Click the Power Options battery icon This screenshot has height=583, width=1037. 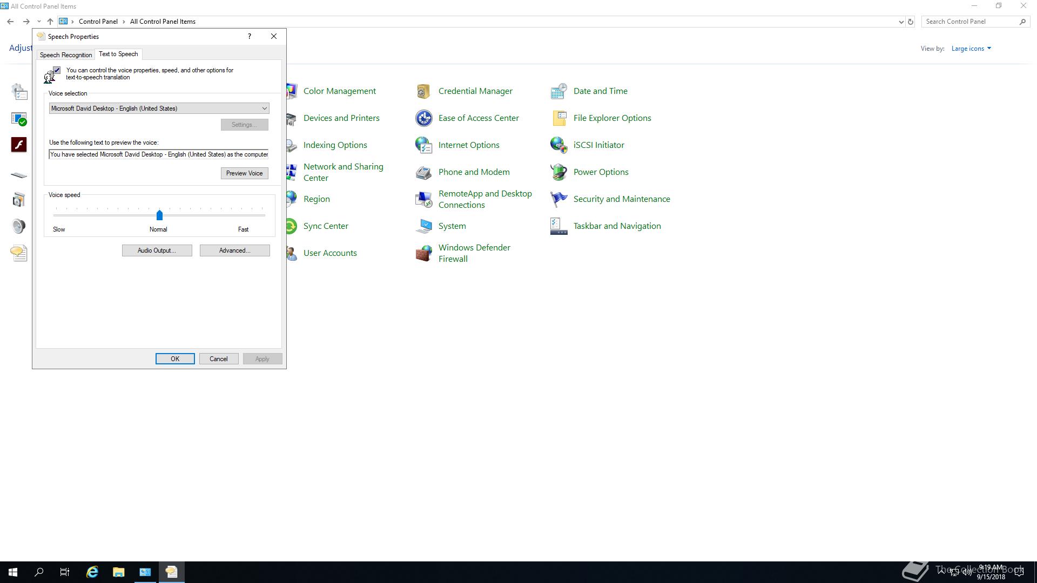pyautogui.click(x=558, y=172)
